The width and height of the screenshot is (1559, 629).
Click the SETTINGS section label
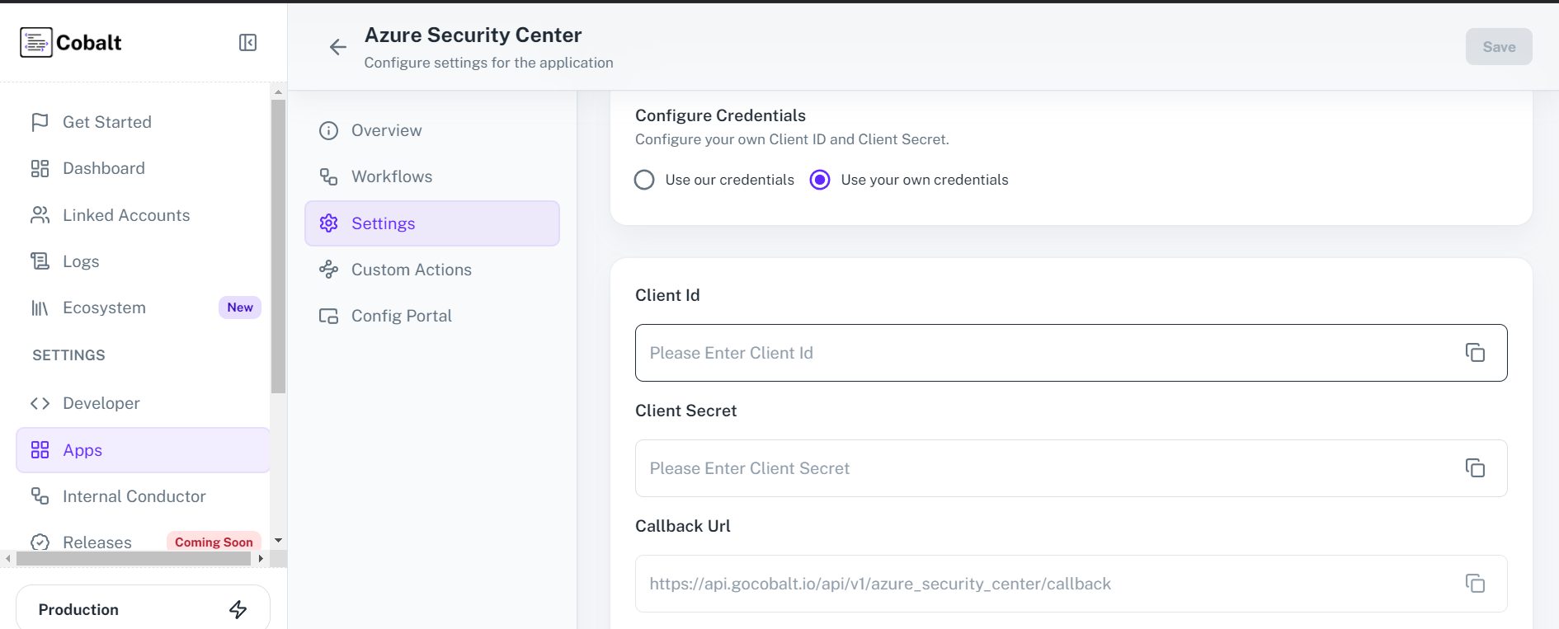tap(68, 355)
